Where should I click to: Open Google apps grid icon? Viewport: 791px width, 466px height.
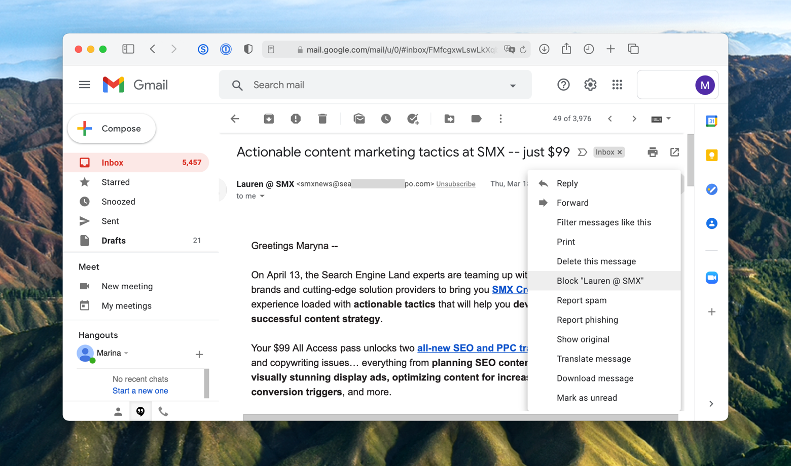tap(617, 85)
